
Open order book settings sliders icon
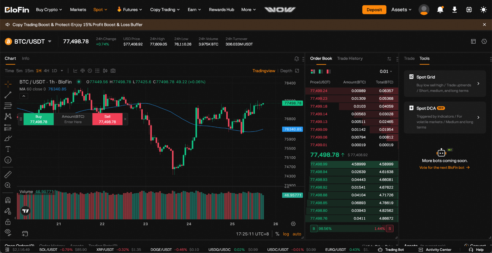[x=389, y=59]
